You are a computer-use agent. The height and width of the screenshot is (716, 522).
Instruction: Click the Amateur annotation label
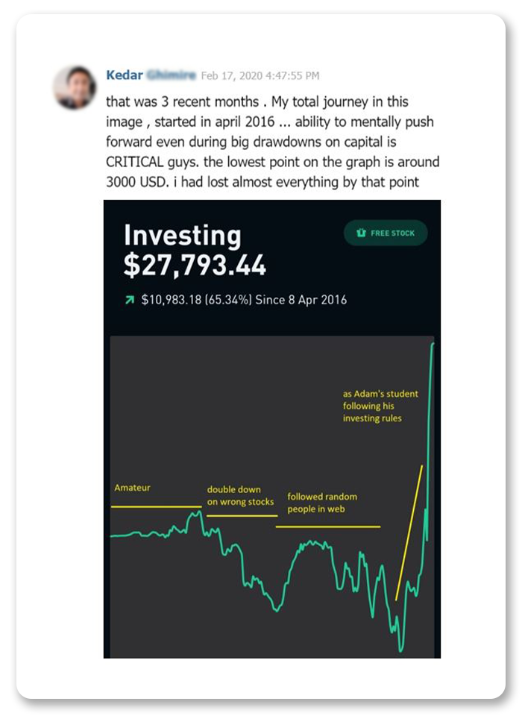coord(133,488)
